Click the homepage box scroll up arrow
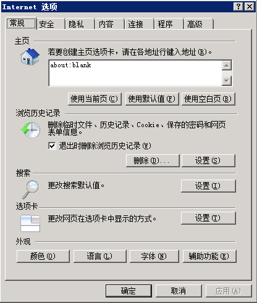This screenshot has height=303, width=257. (x=227, y=65)
